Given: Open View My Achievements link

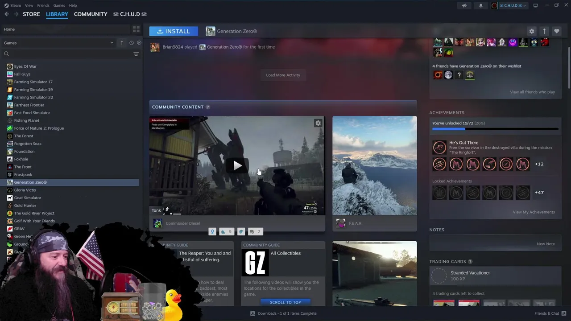Looking at the screenshot, I should tap(534, 212).
